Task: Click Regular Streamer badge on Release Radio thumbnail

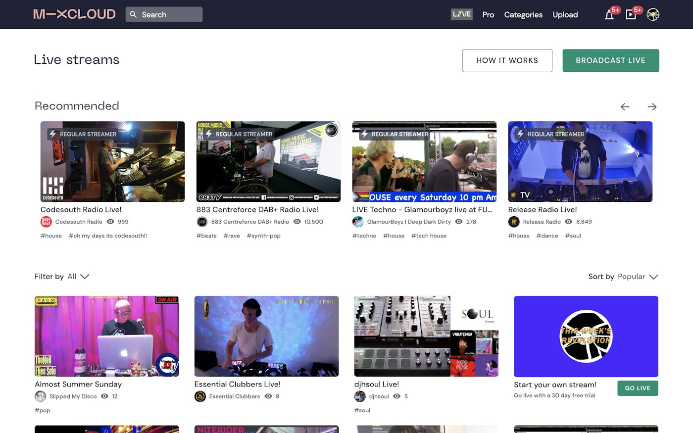Action: [x=550, y=134]
